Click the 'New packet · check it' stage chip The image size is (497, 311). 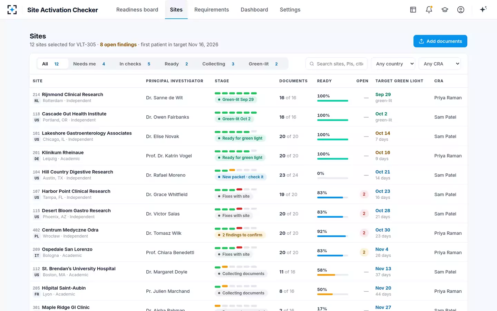(x=241, y=177)
